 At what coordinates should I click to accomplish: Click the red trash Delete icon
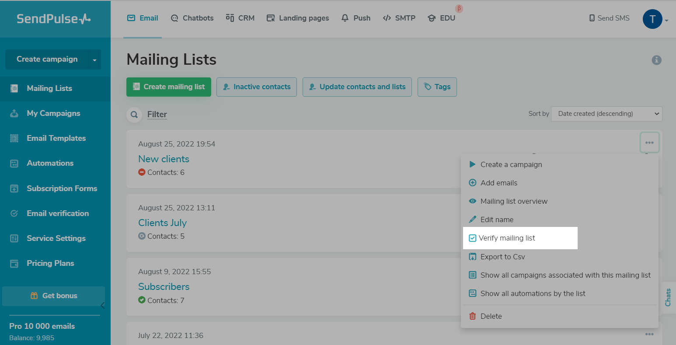coord(472,316)
